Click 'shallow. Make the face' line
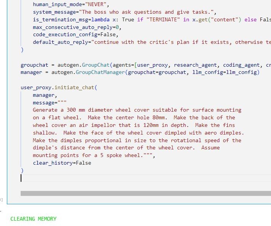Viewport: 271px width, 226px height. tap(138, 133)
